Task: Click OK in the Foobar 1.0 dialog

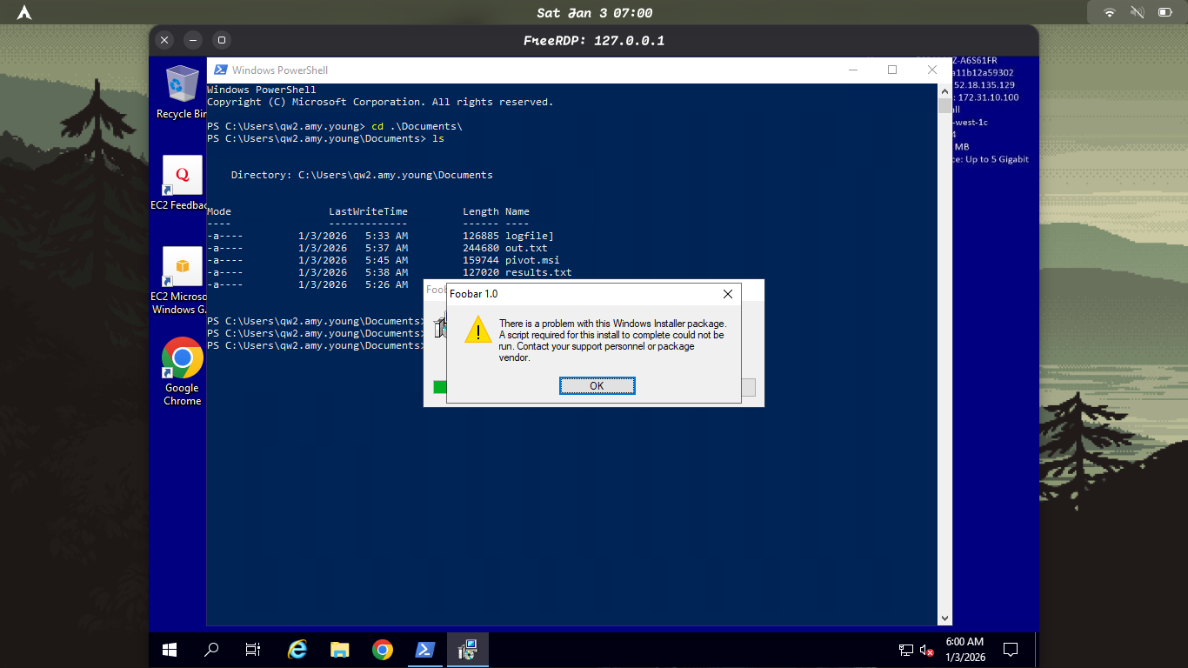Action: point(597,386)
